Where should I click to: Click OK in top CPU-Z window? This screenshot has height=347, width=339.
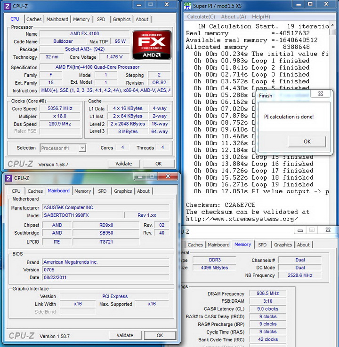pos(158,164)
